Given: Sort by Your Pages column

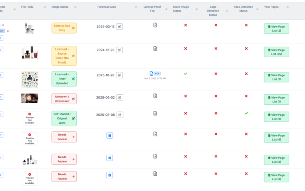Looking at the screenshot, I should [288, 7].
